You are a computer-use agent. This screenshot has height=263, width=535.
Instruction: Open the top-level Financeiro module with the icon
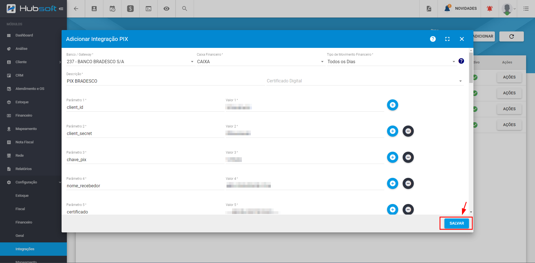tap(33, 115)
